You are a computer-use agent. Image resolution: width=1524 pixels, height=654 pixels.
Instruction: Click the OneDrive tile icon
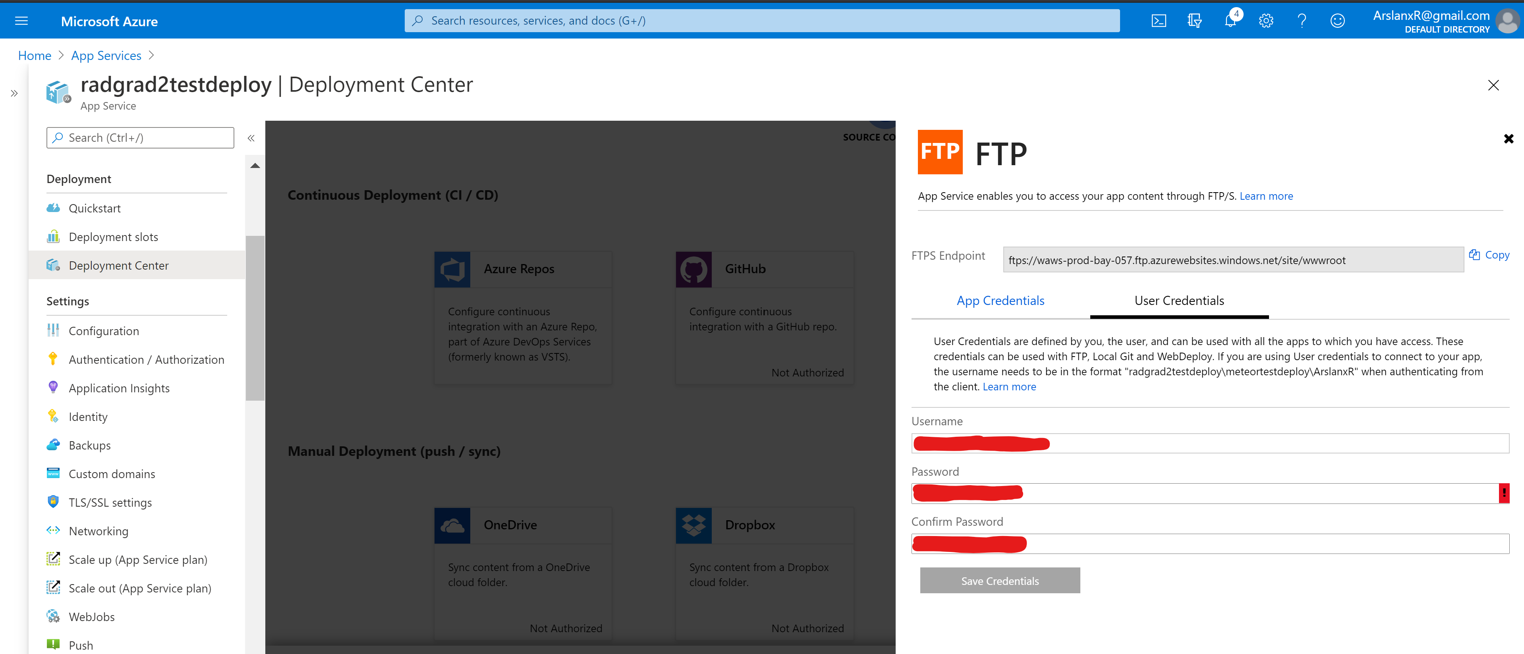tap(452, 526)
